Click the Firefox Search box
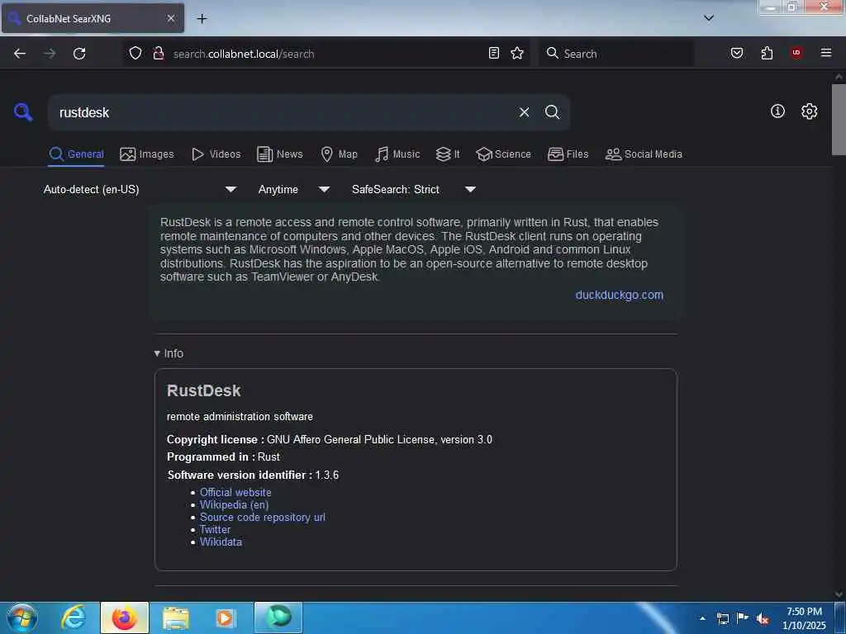 coord(616,54)
